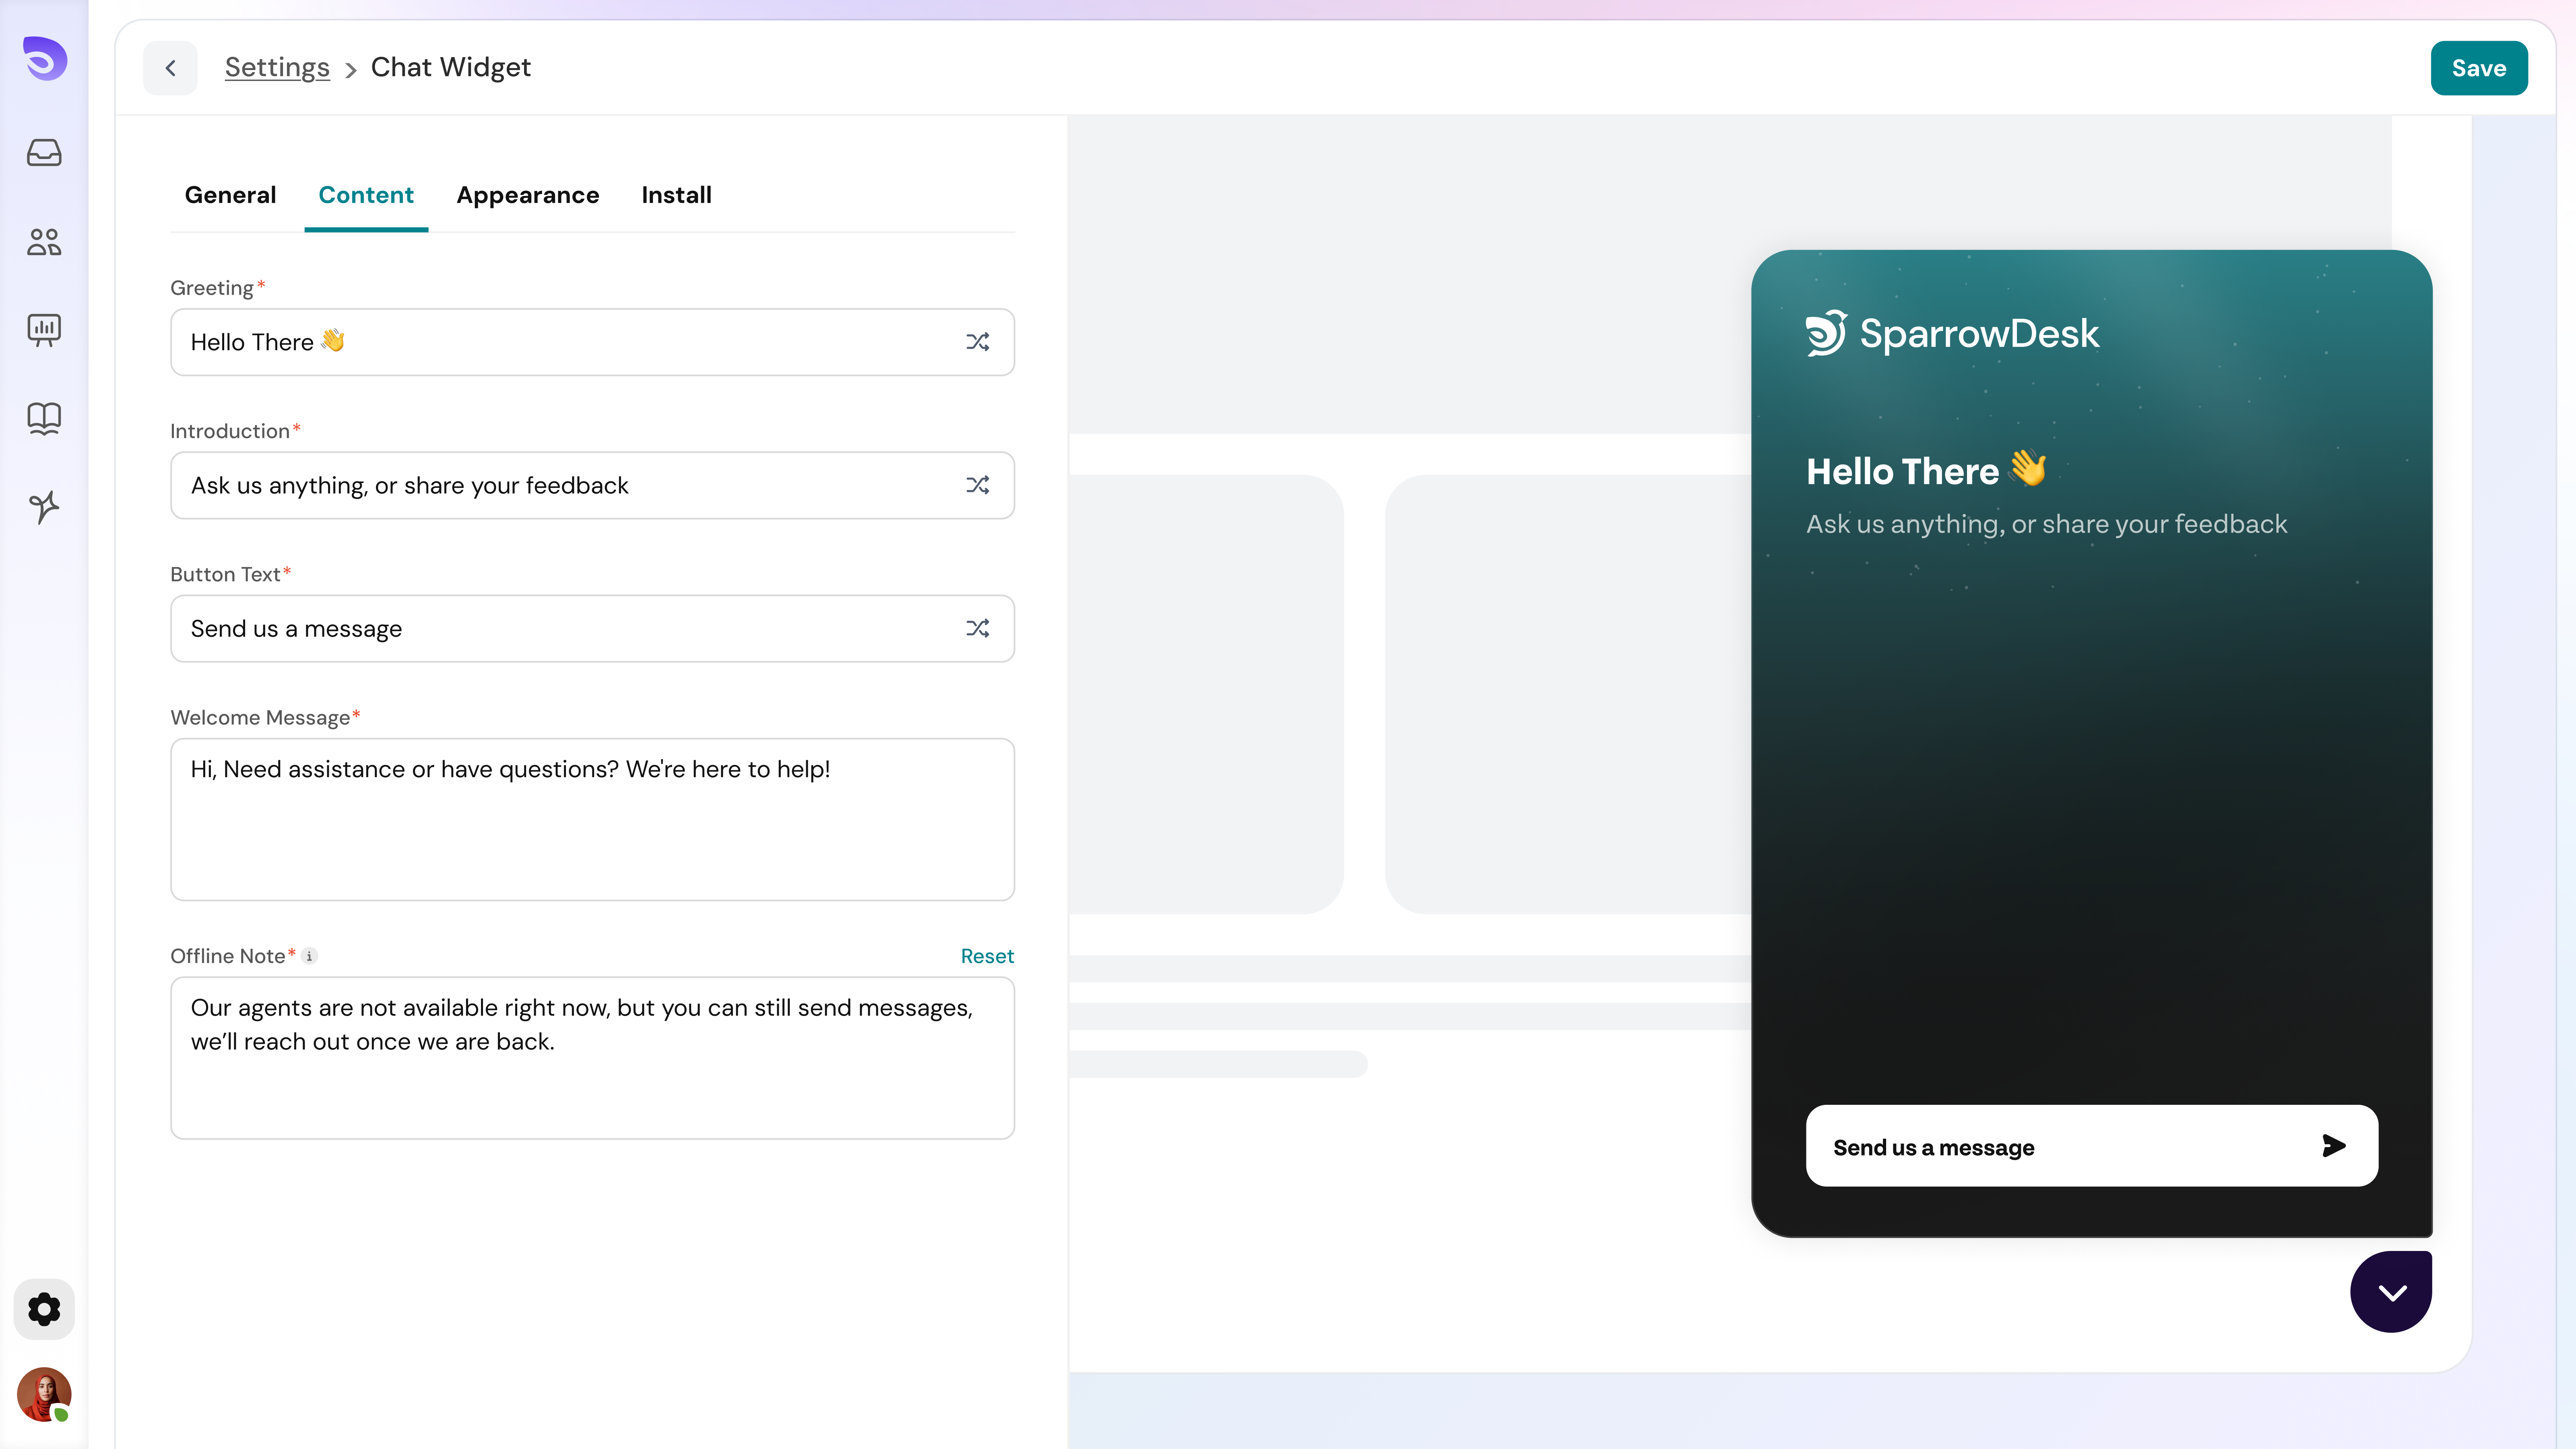The image size is (2576, 1449).
Task: Select the AI spark icon in the sidebar
Action: 43,508
